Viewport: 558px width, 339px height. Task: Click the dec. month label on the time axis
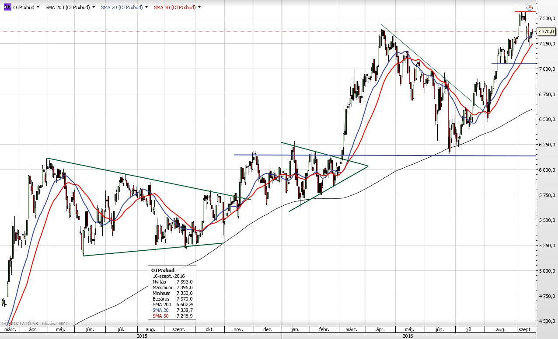(268, 330)
